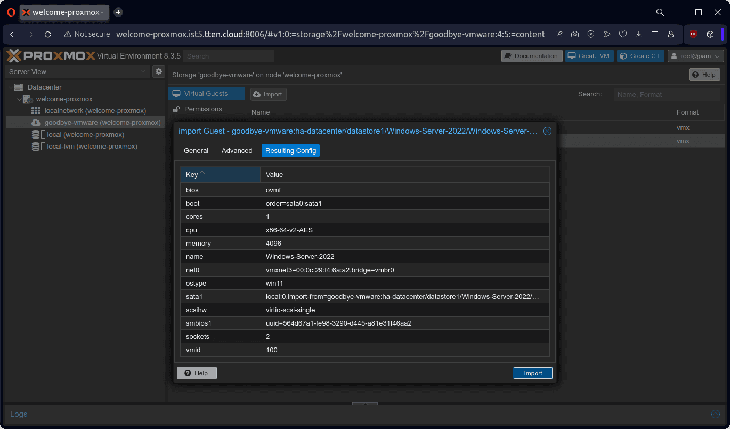Select the memory 4096 row

365,244
